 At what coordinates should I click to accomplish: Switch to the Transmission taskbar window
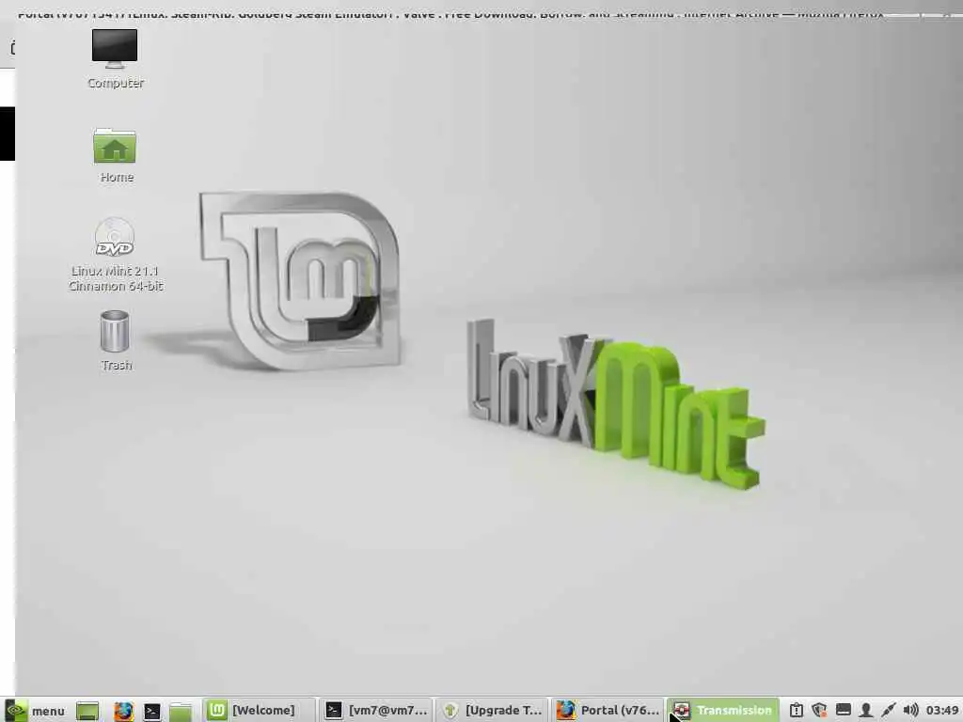[723, 711]
